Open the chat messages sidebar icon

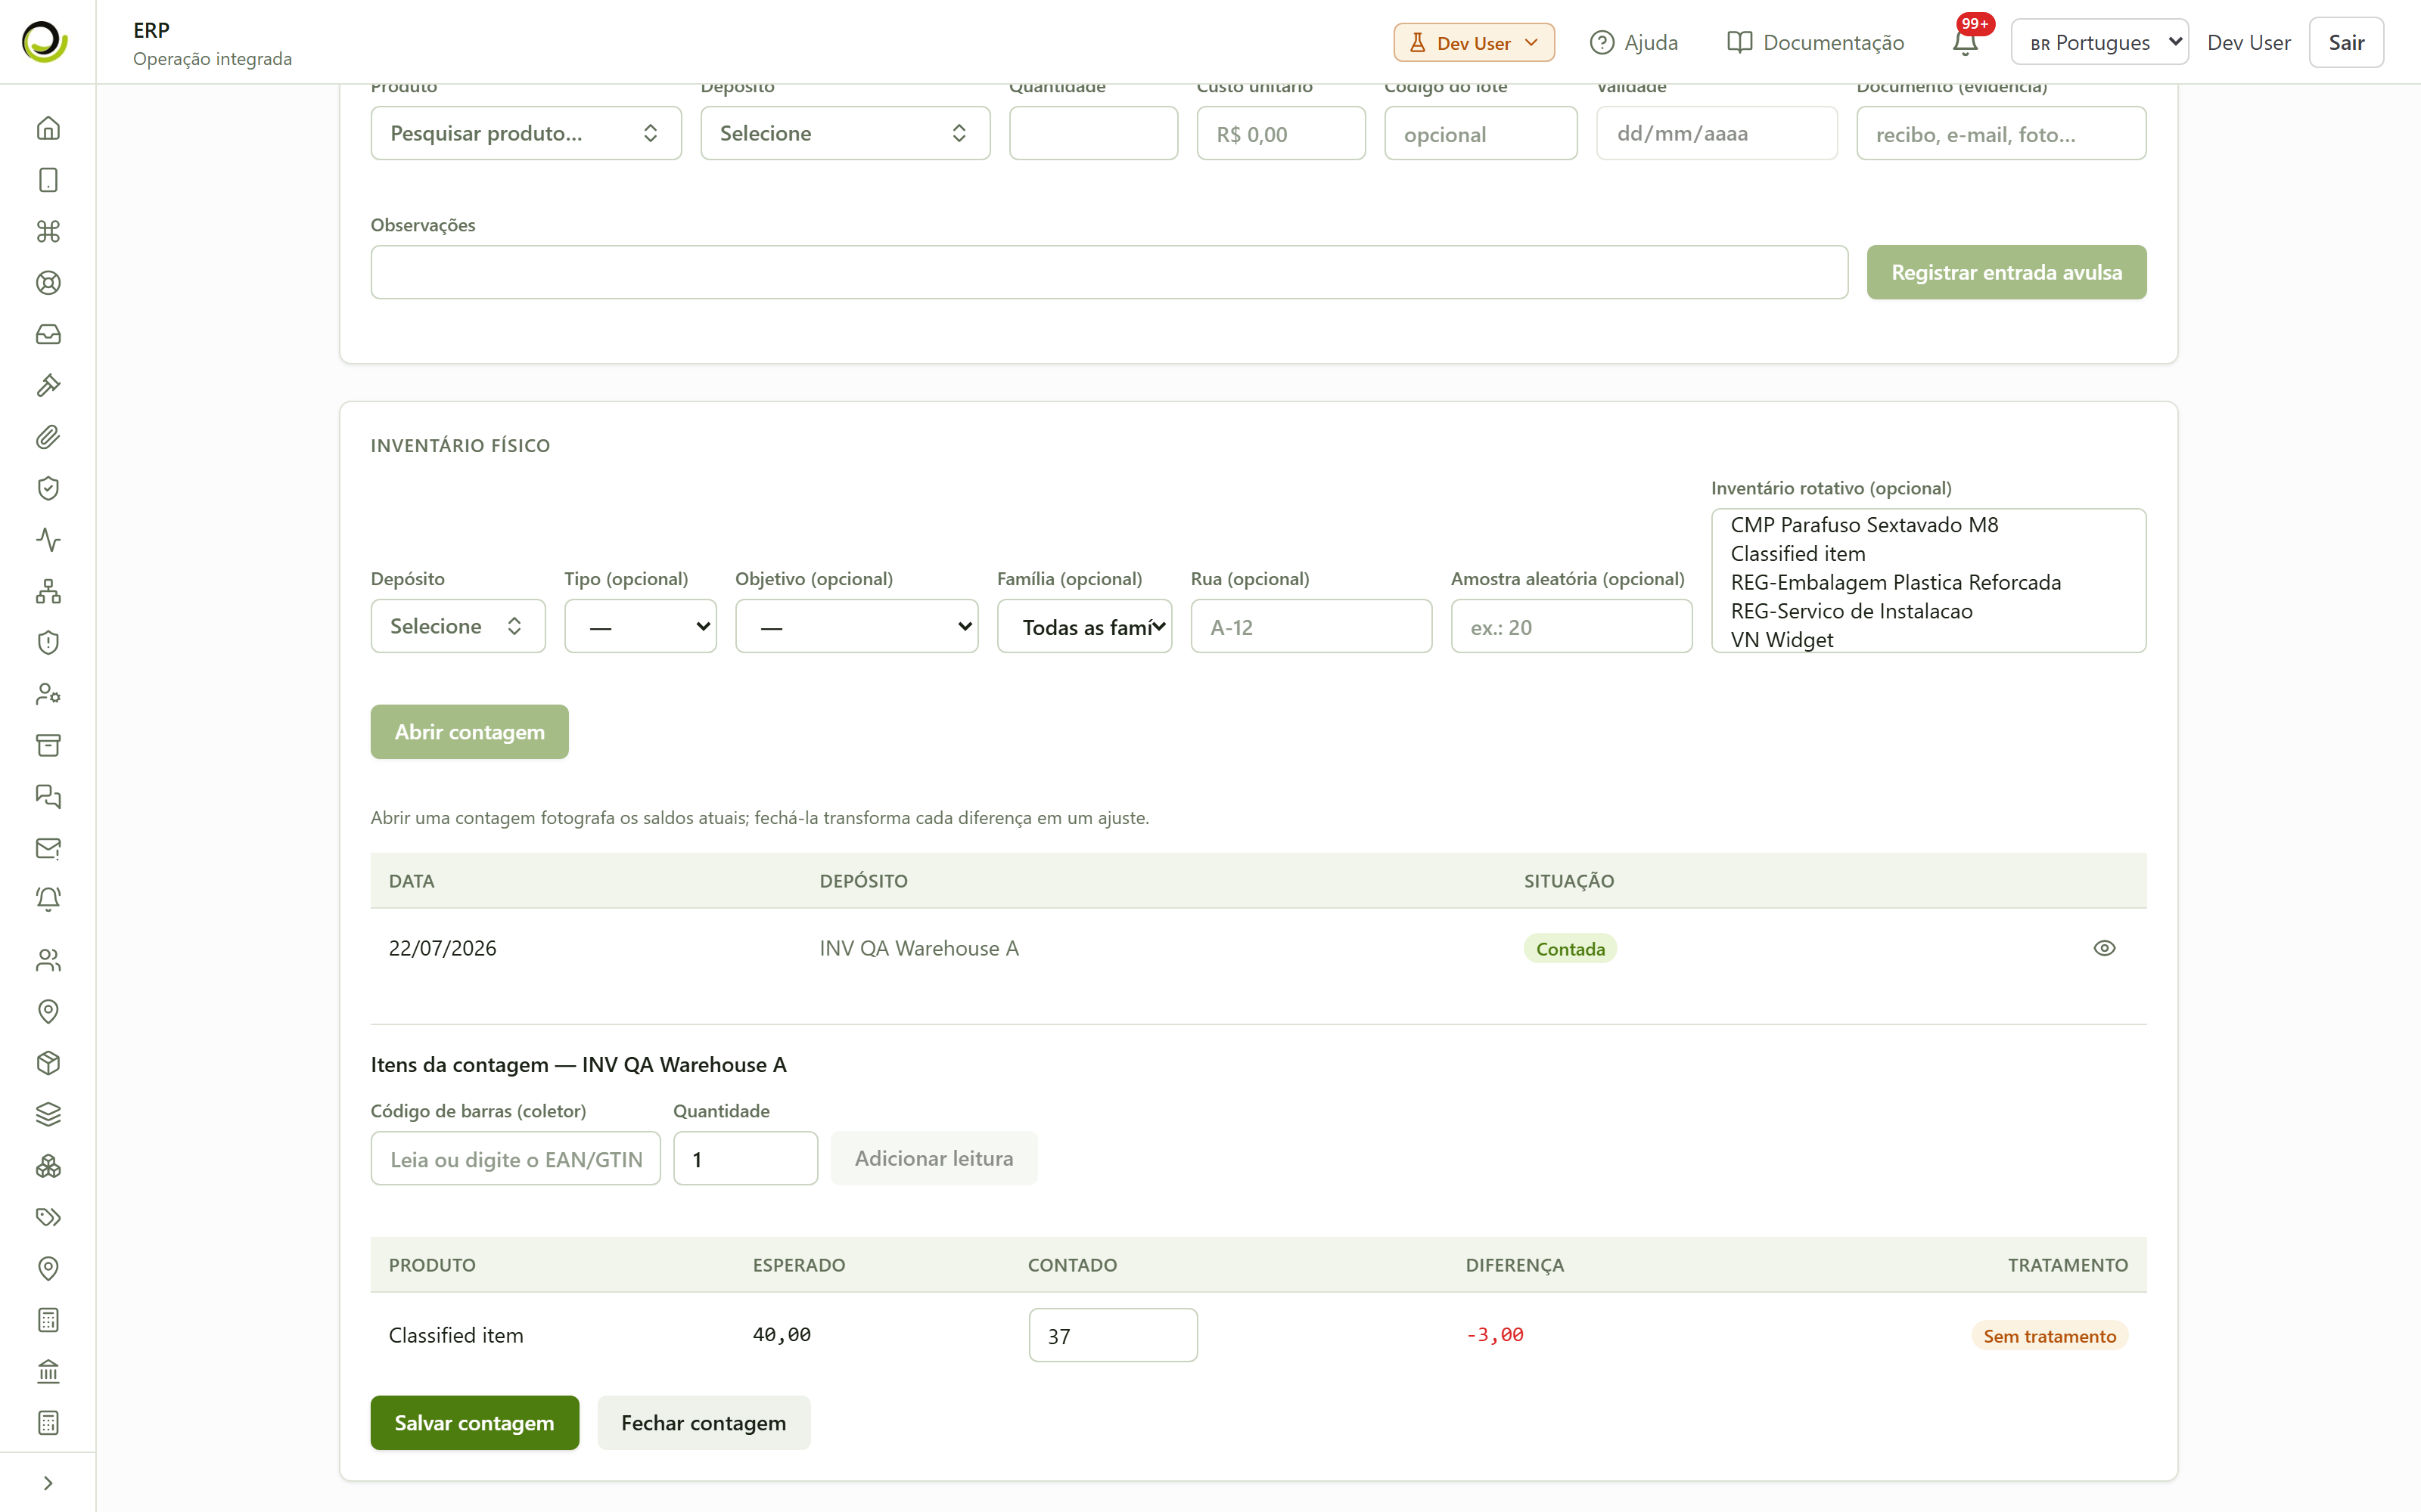(48, 797)
